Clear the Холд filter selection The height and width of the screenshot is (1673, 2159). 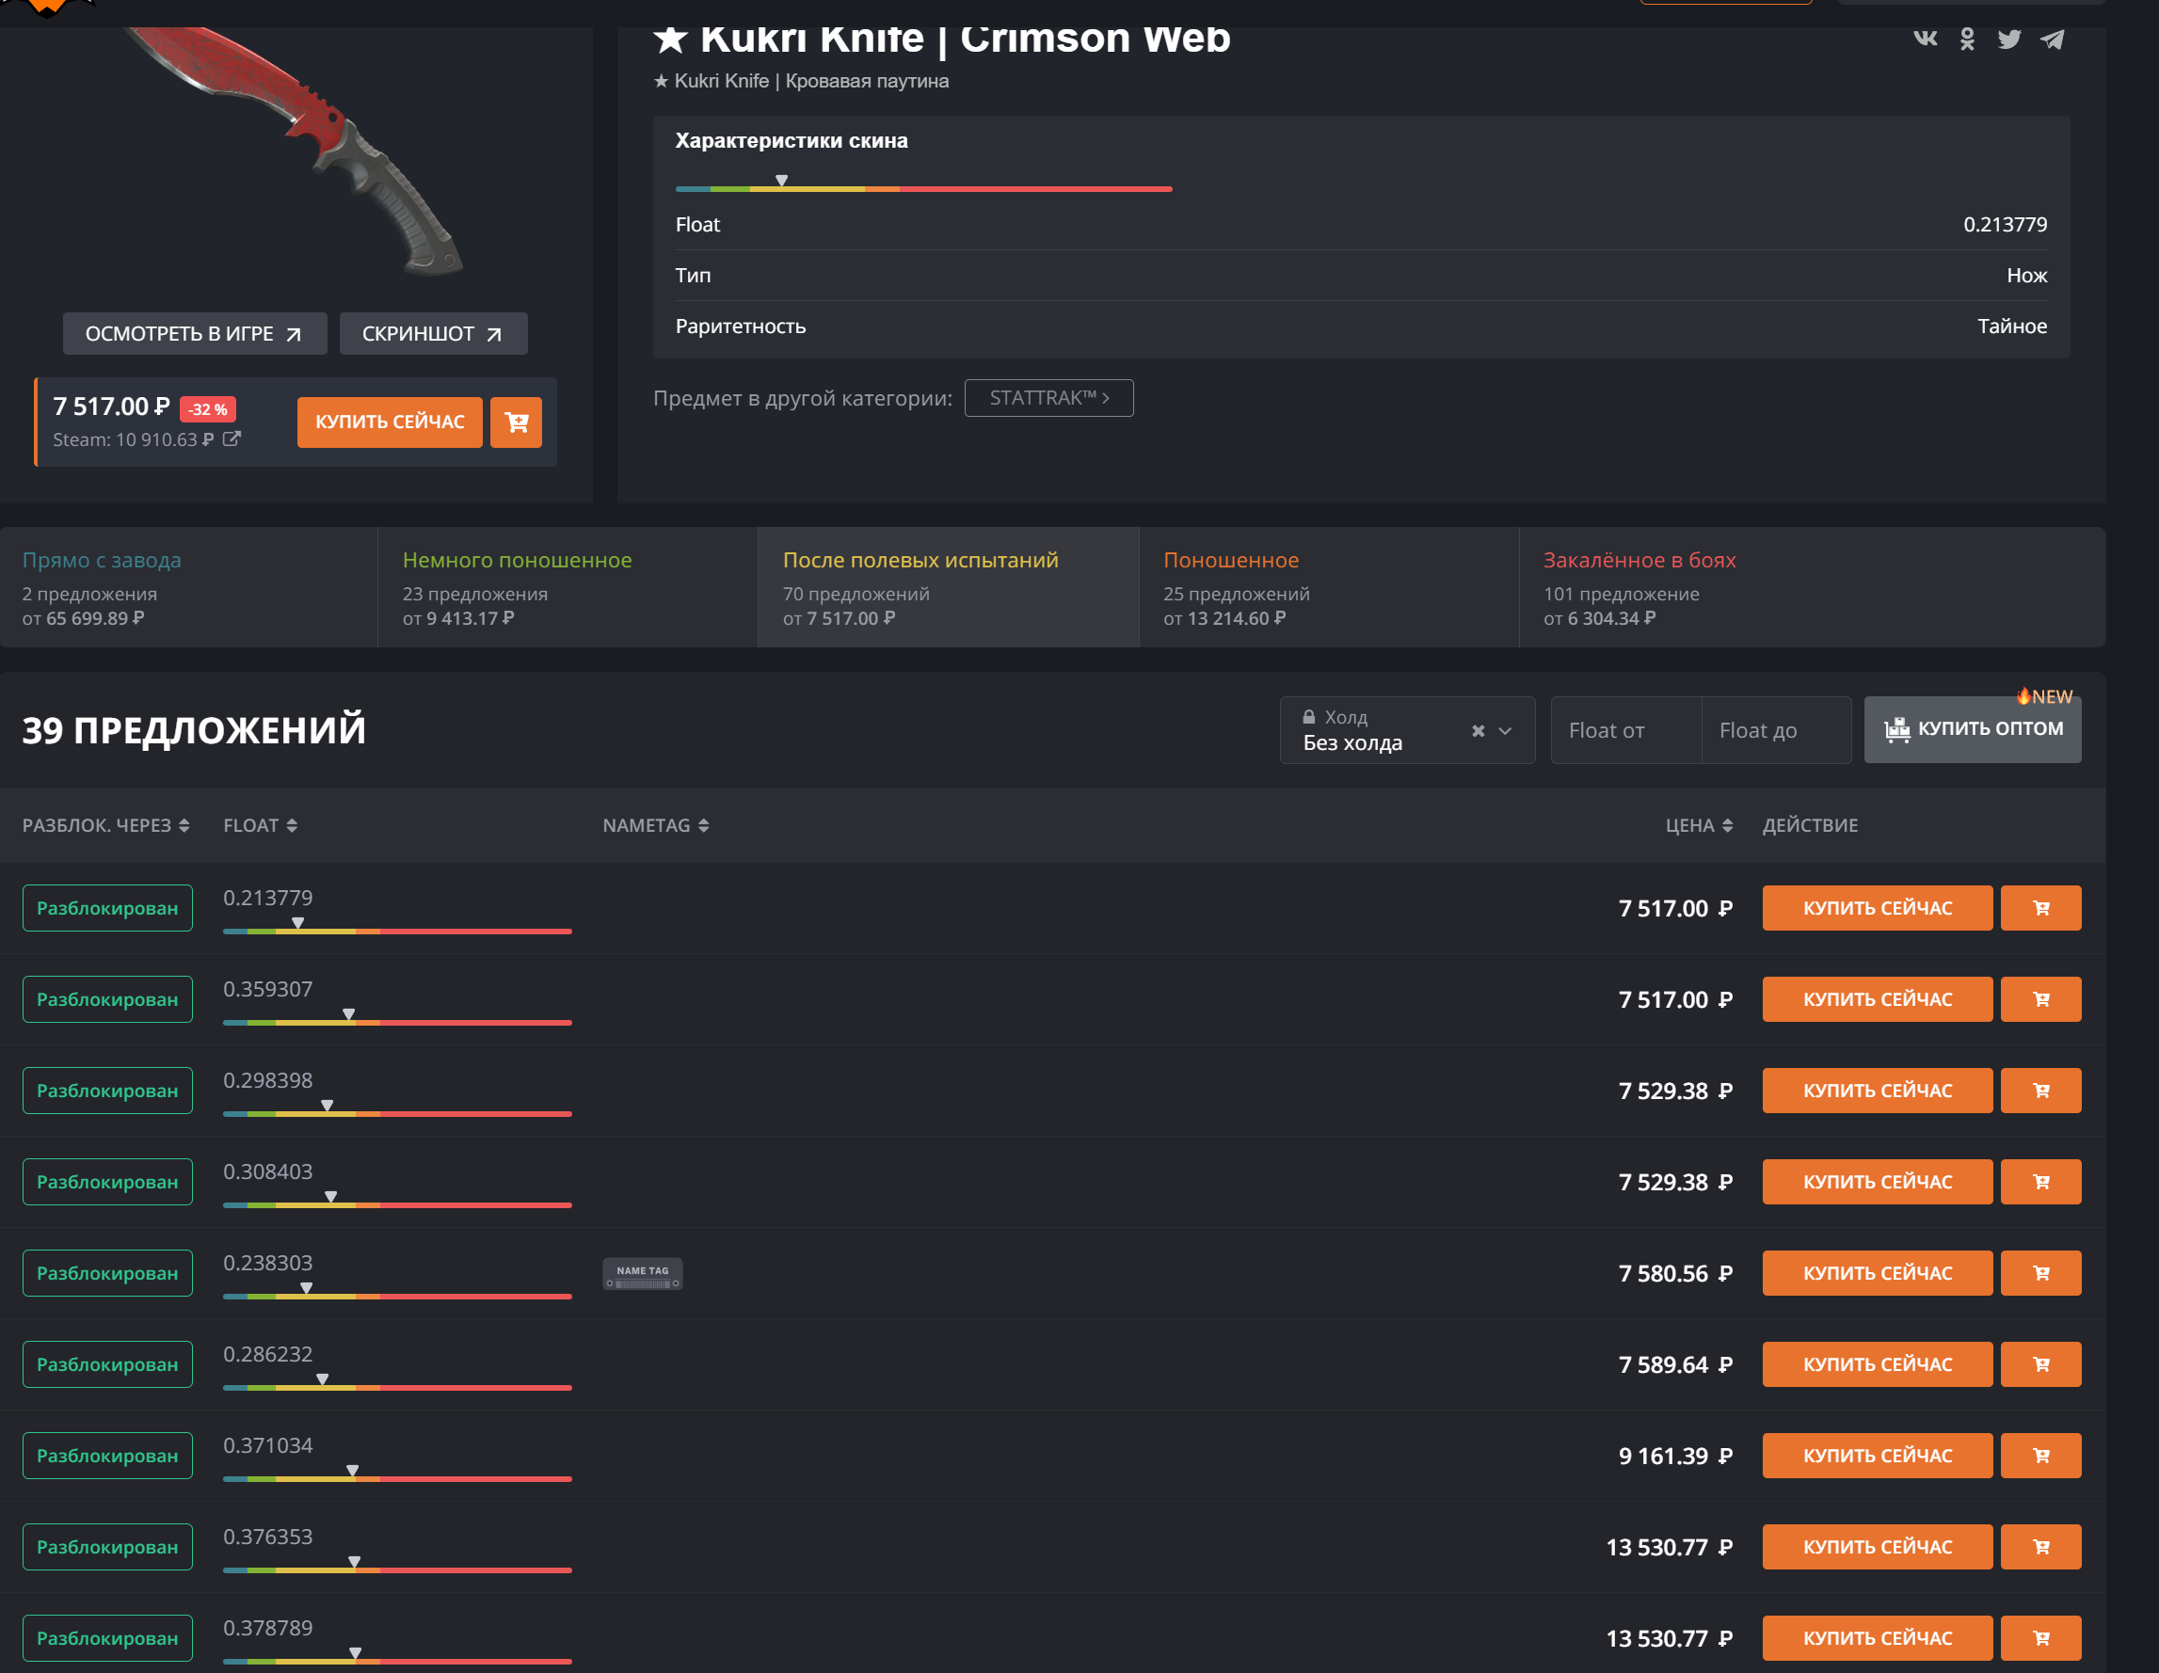(1478, 730)
